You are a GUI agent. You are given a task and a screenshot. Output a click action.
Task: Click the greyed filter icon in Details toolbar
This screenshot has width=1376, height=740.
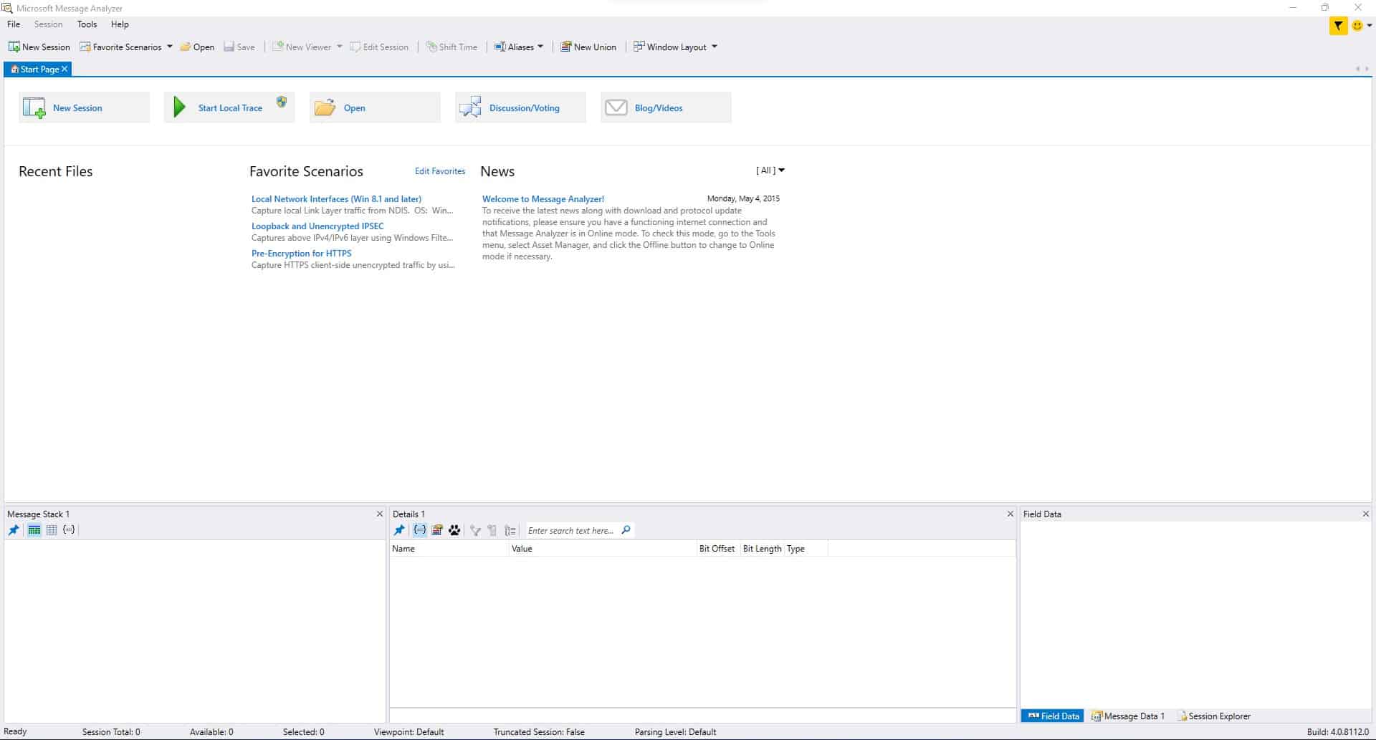[475, 531]
